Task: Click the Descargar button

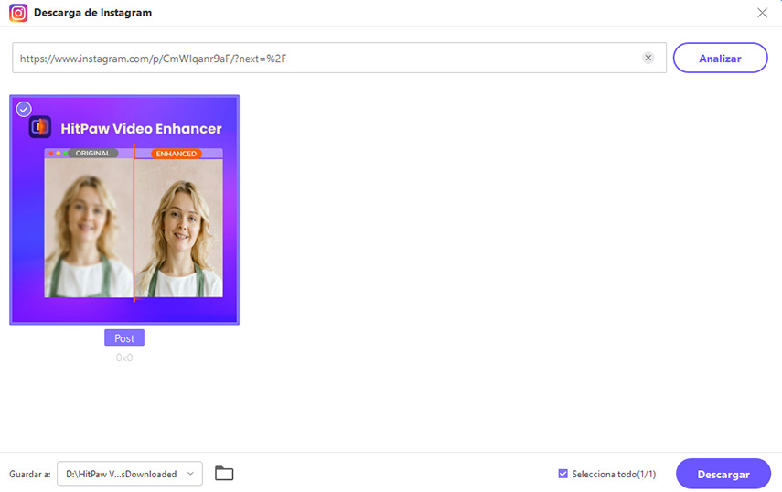Action: pyautogui.click(x=723, y=474)
